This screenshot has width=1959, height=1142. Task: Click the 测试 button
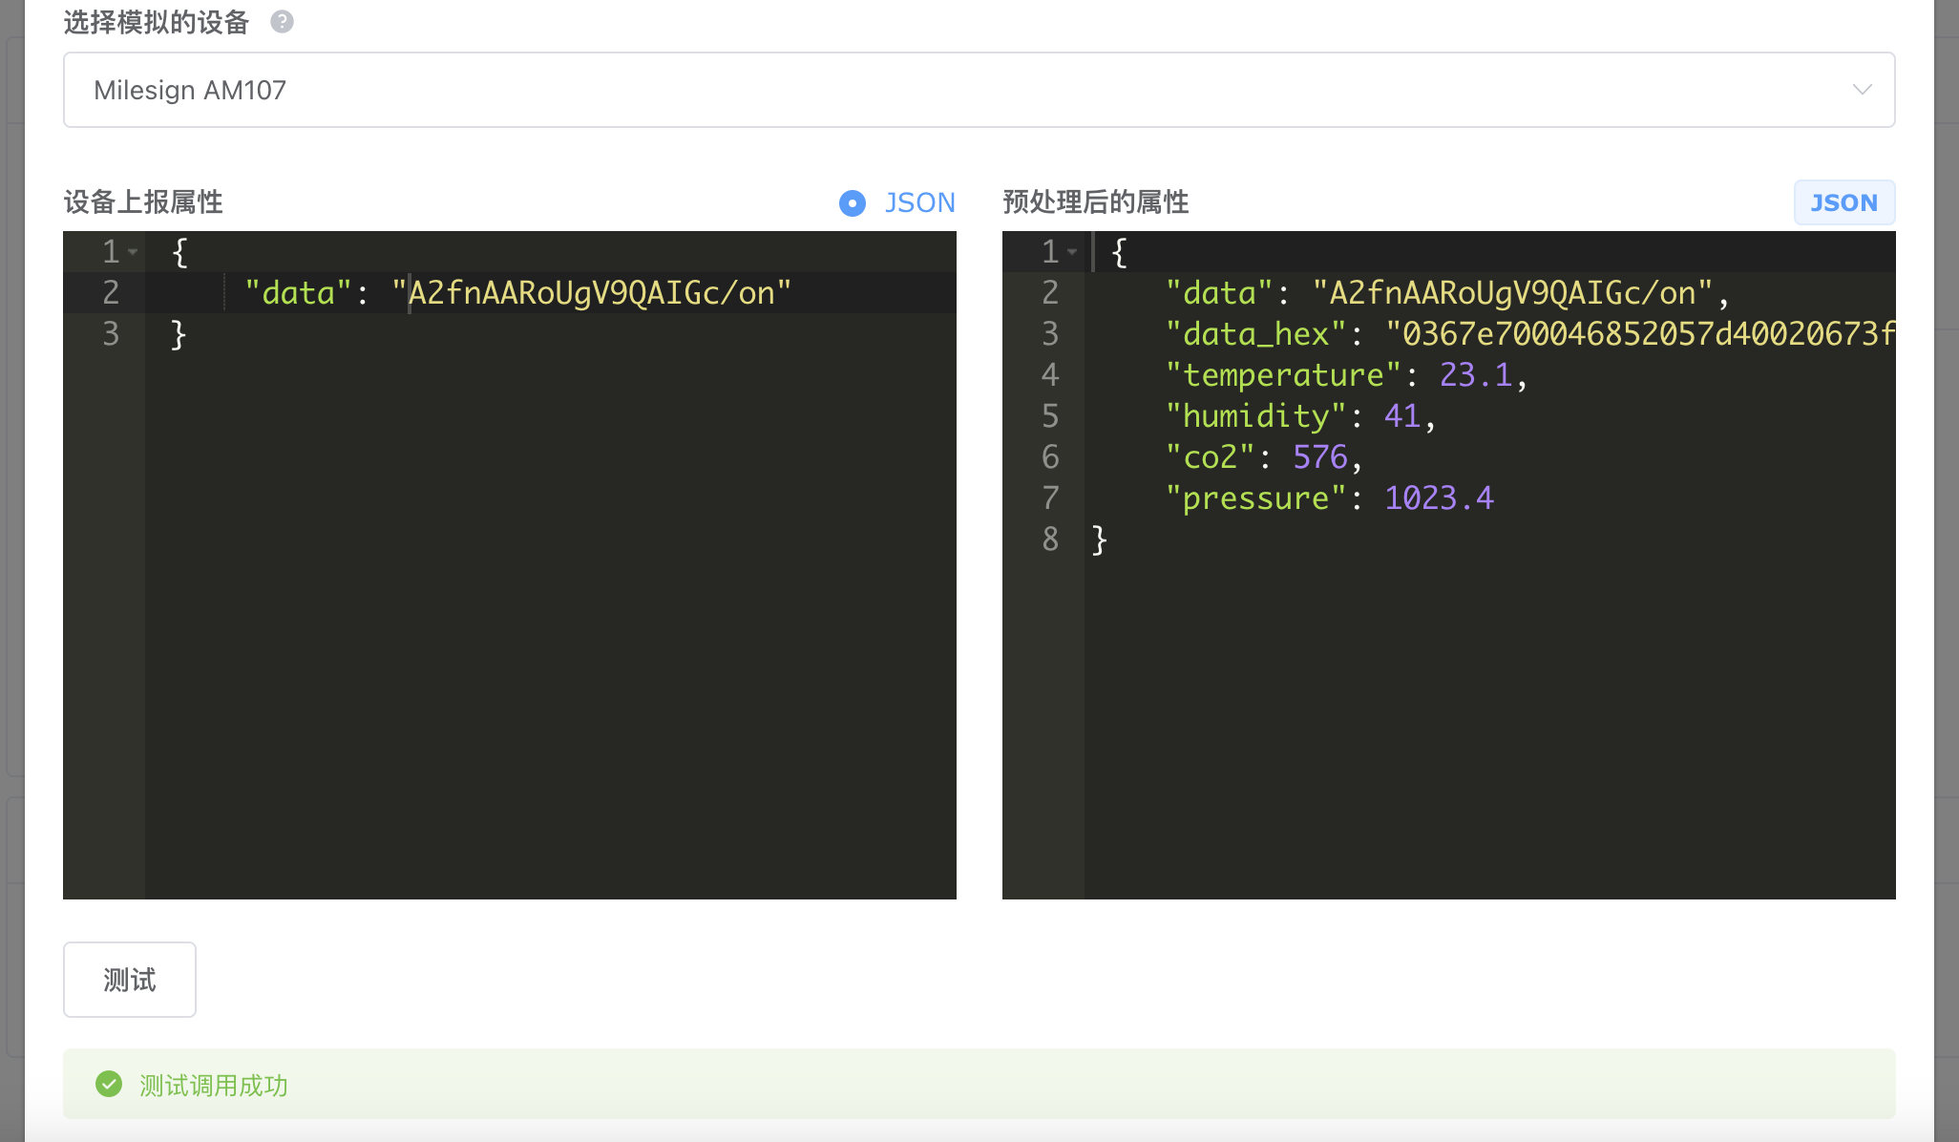[130, 980]
